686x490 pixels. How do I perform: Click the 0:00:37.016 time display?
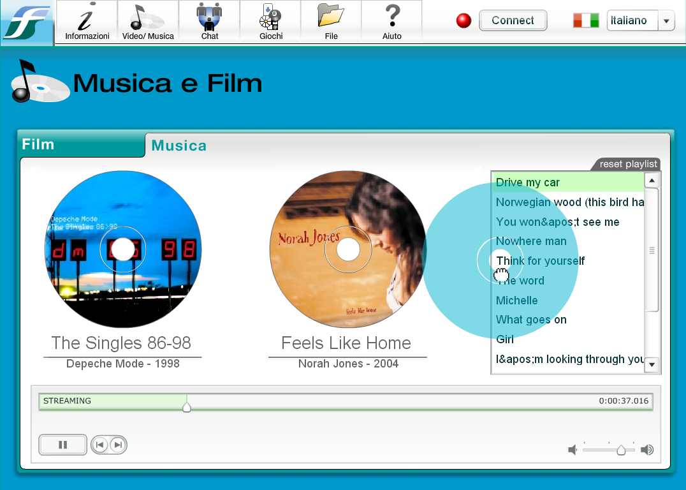624,401
